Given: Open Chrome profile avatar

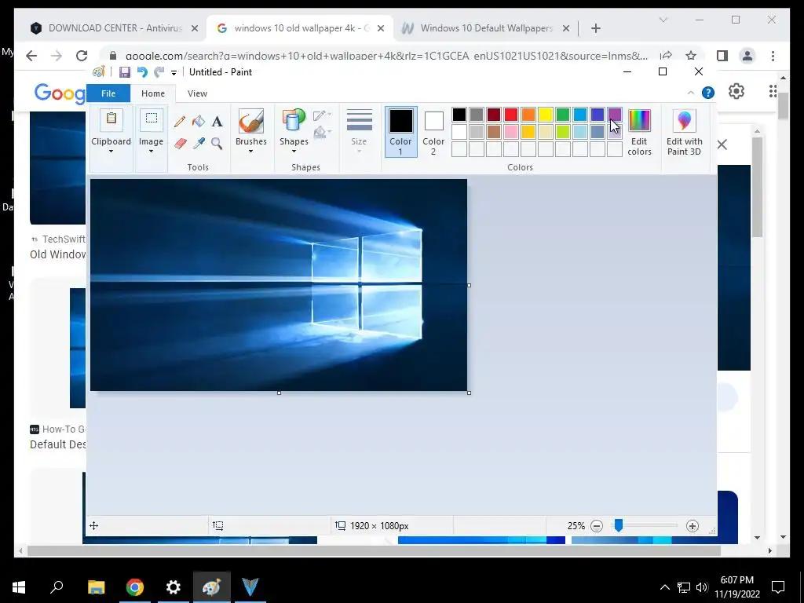Looking at the screenshot, I should pos(747,56).
